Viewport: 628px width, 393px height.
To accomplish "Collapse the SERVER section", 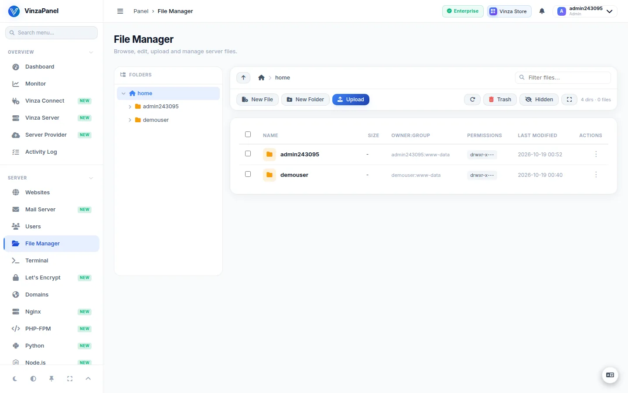I will (91, 178).
